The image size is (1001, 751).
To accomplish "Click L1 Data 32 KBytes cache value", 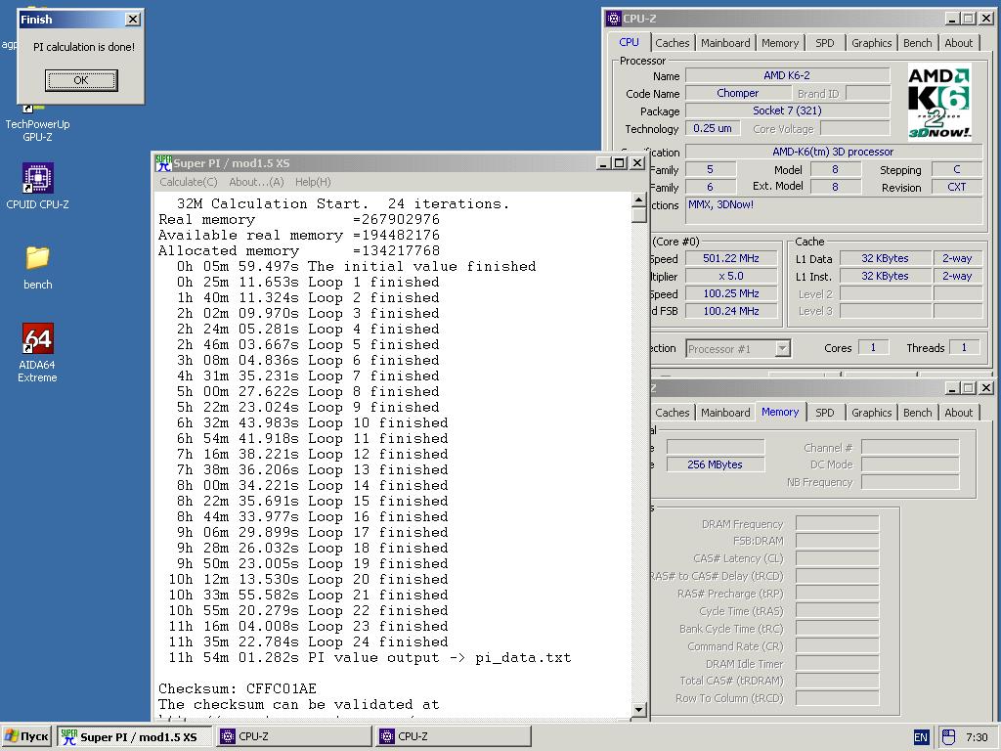I will tap(885, 258).
